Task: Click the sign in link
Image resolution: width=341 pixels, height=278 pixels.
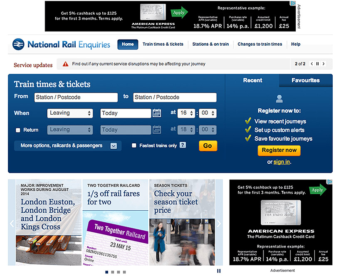Action: [x=282, y=162]
